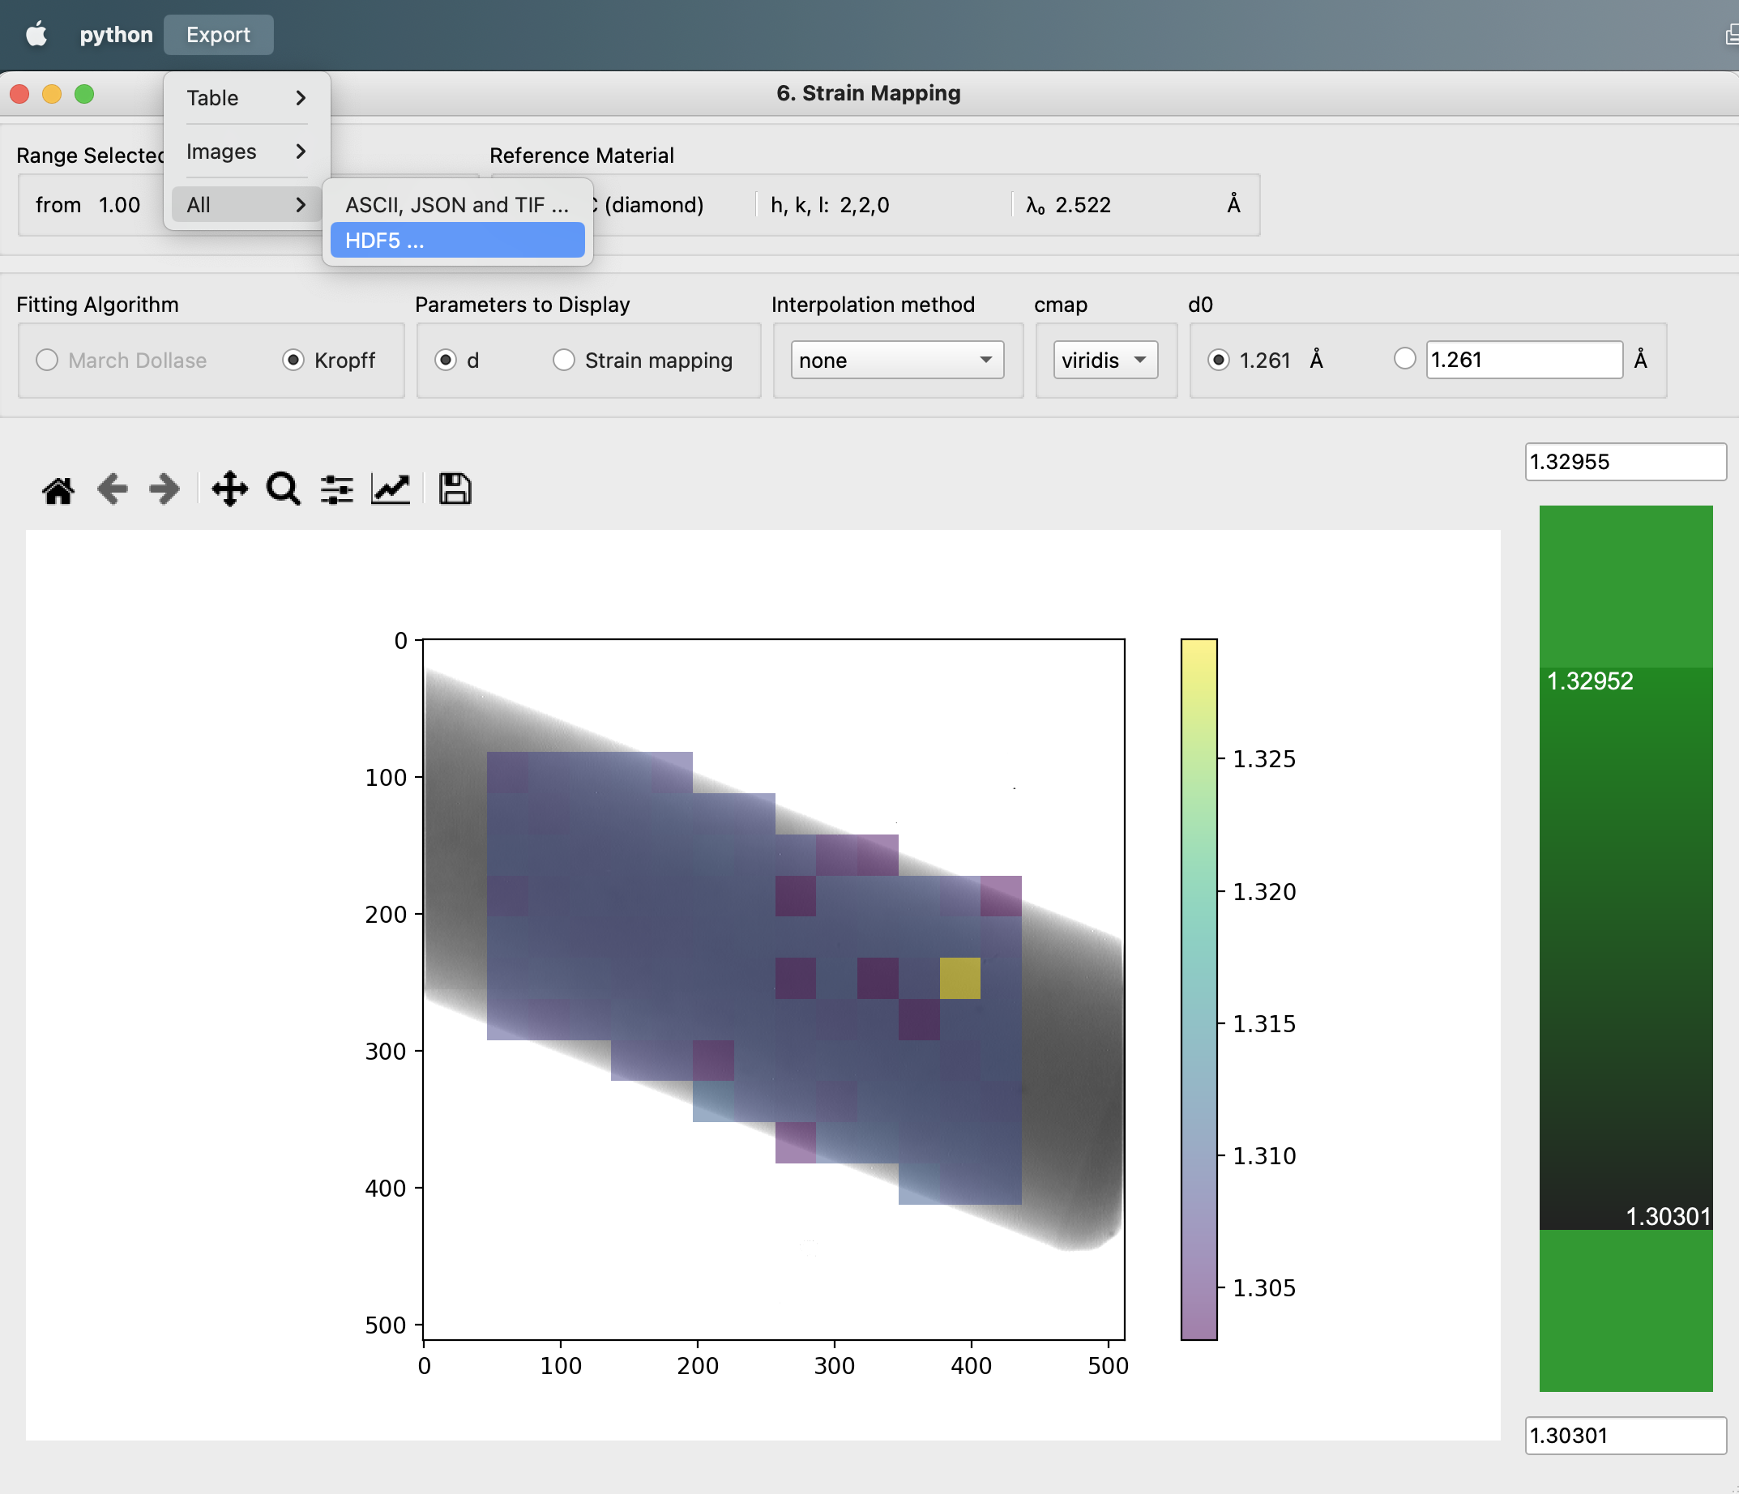
Task: Open Edit axis curve parameters icon
Action: 391,489
